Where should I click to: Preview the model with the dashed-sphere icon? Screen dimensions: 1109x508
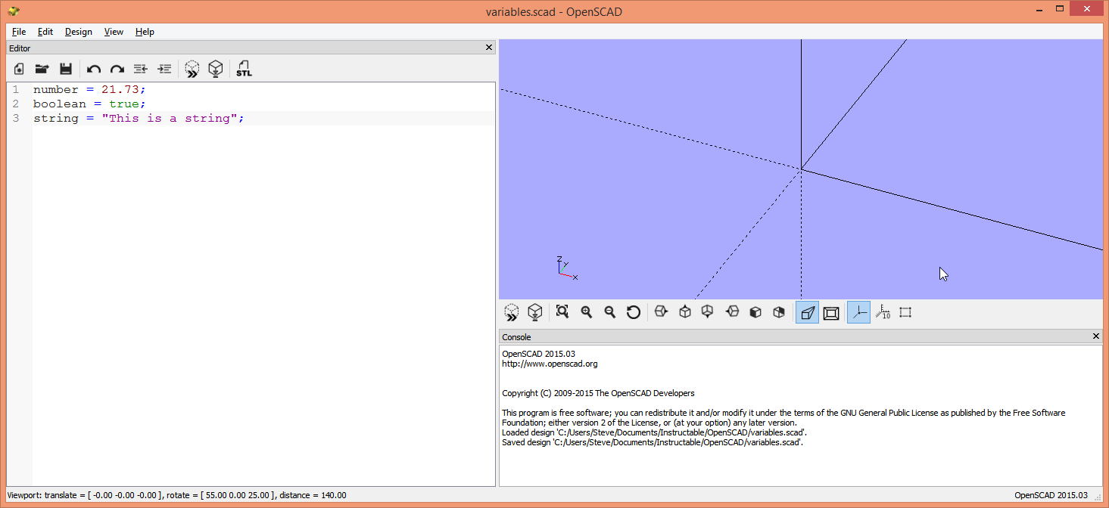(x=192, y=69)
